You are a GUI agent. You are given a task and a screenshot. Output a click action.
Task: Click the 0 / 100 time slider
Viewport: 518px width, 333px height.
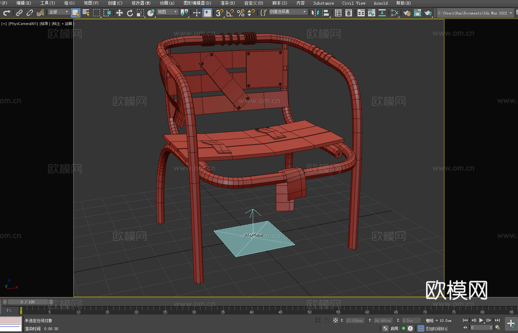(x=28, y=302)
